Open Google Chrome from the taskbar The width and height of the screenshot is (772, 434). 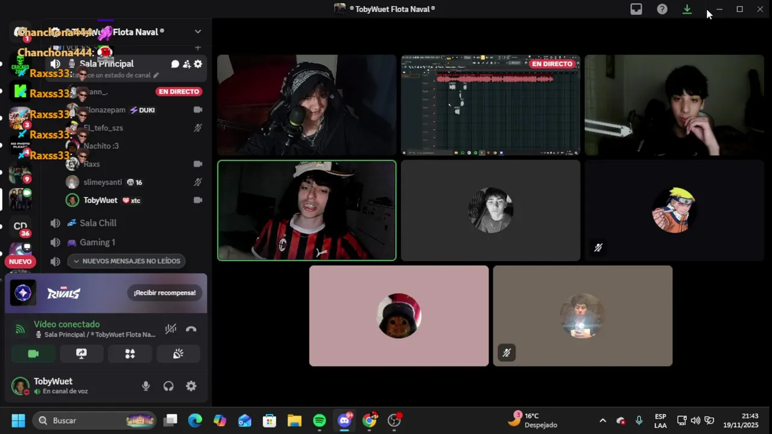click(x=369, y=421)
